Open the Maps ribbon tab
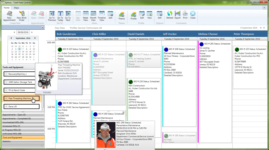The width and height of the screenshot is (269, 150). (x=17, y=8)
